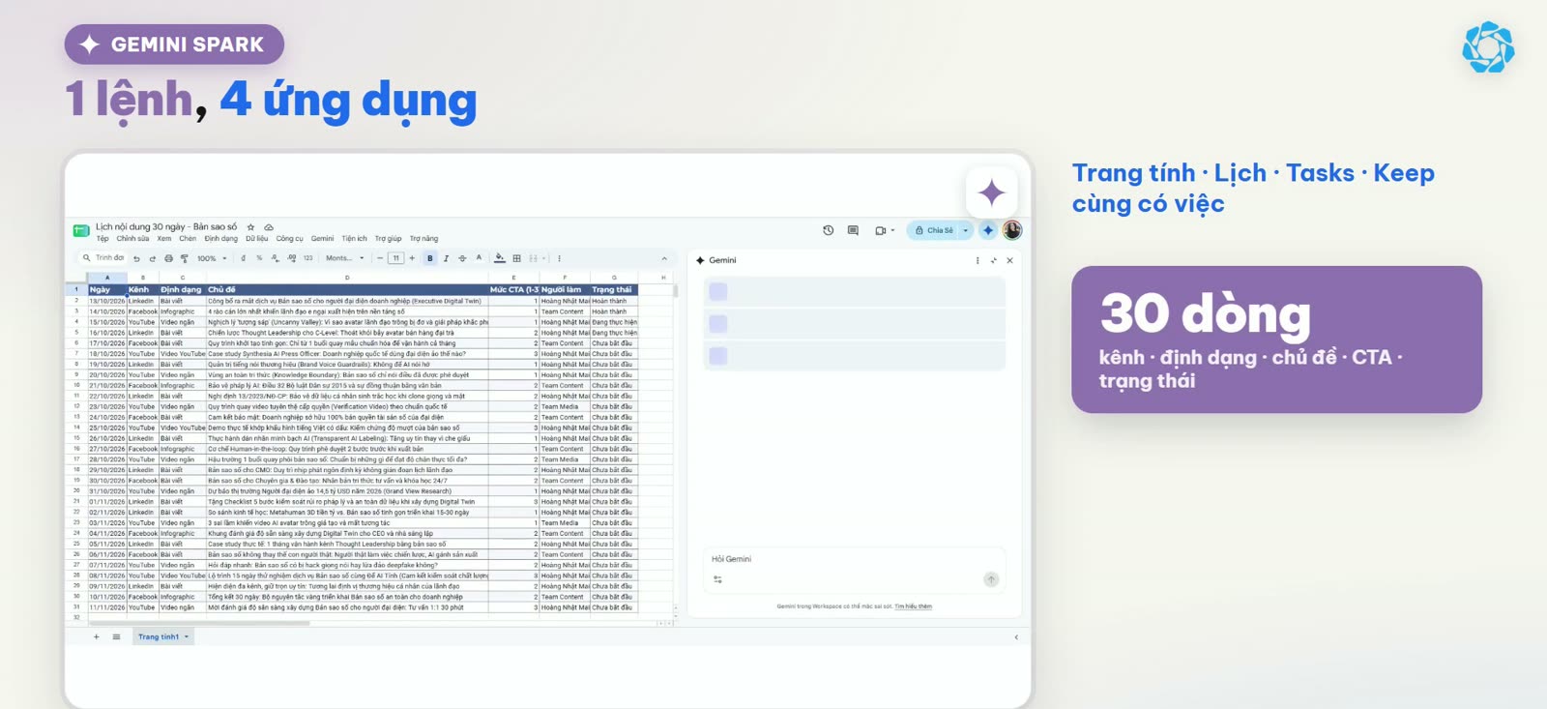This screenshot has height=709, width=1547.
Task: Start a Meet call with the camera icon
Action: point(880,230)
